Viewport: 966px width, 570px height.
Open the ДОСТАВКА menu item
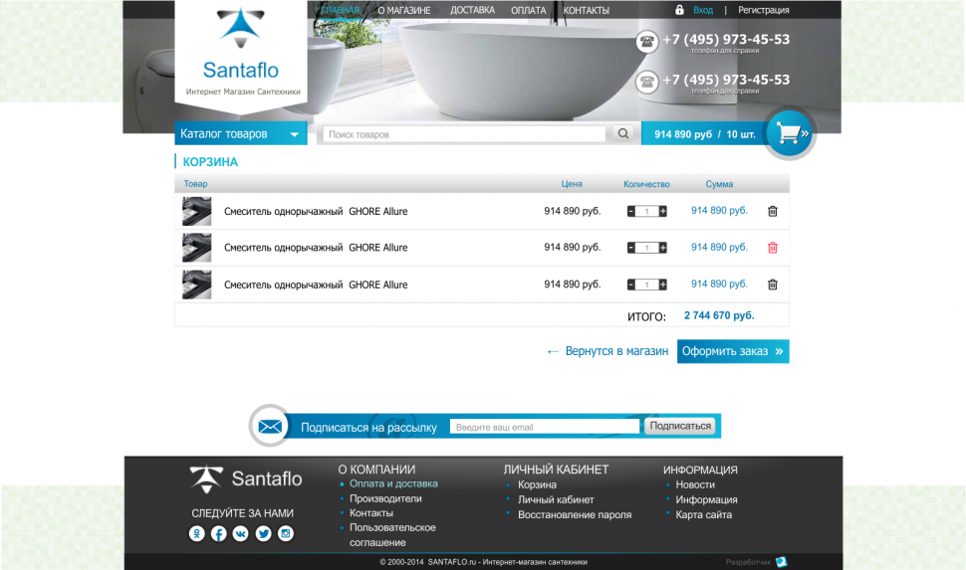(472, 10)
